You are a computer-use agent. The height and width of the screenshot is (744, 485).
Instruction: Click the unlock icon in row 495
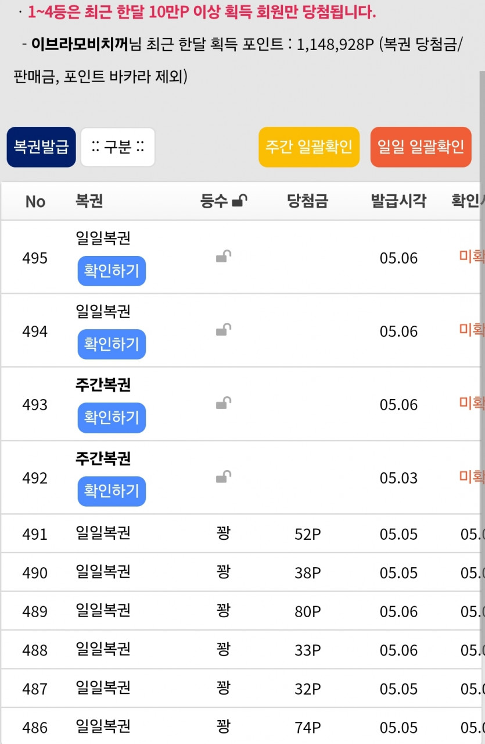224,257
